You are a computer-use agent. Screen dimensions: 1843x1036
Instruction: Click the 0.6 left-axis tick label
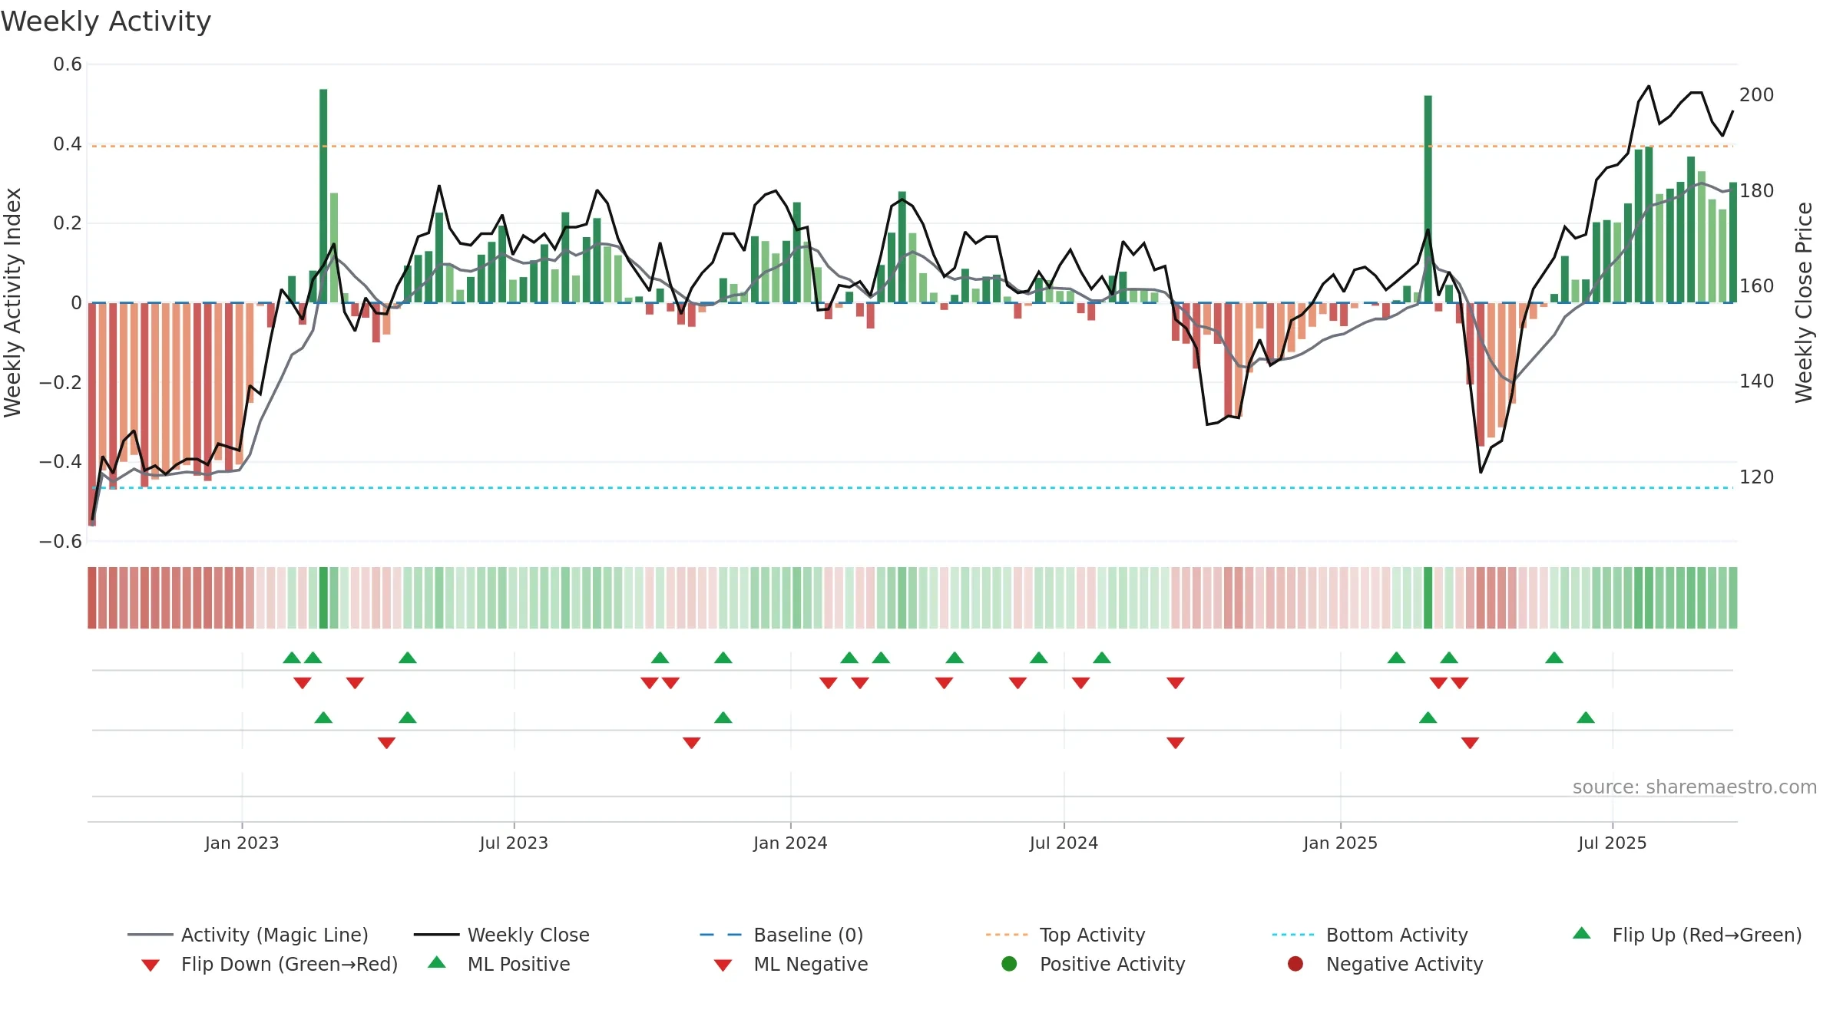point(68,64)
